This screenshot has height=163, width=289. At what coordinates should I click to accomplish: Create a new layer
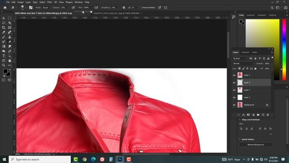click(263, 115)
